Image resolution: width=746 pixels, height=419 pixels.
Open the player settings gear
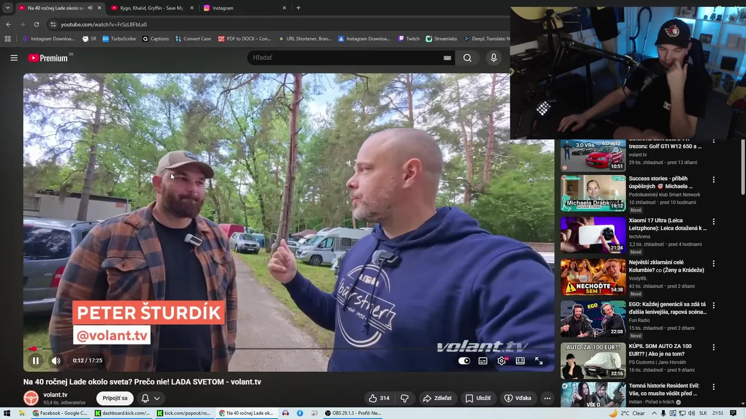(501, 361)
